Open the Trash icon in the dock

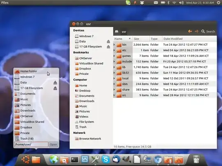click(x=196, y=159)
